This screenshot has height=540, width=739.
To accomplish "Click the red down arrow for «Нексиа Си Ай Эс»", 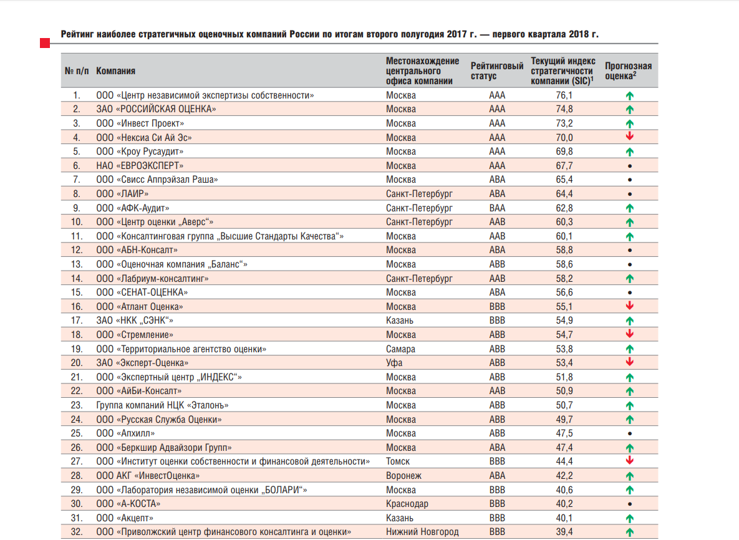I will pyautogui.click(x=630, y=137).
